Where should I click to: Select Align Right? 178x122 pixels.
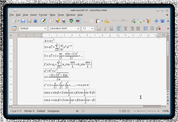click(132, 28)
